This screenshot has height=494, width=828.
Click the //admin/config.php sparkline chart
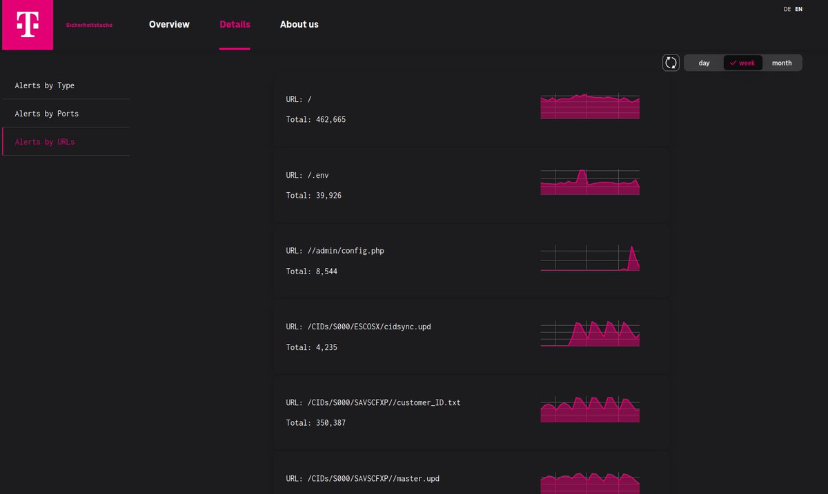click(x=590, y=257)
